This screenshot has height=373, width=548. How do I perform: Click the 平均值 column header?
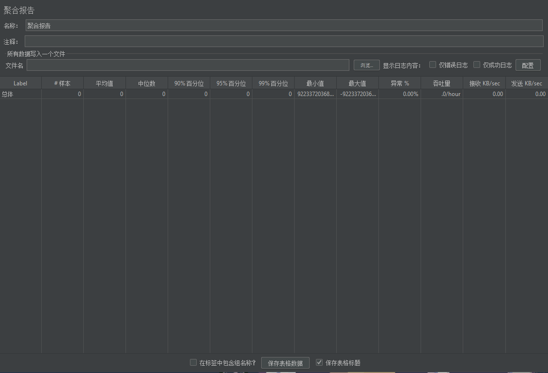tap(105, 83)
